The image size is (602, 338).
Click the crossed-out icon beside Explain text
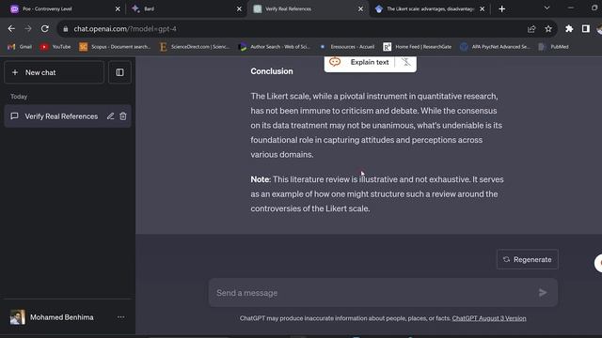click(x=405, y=62)
